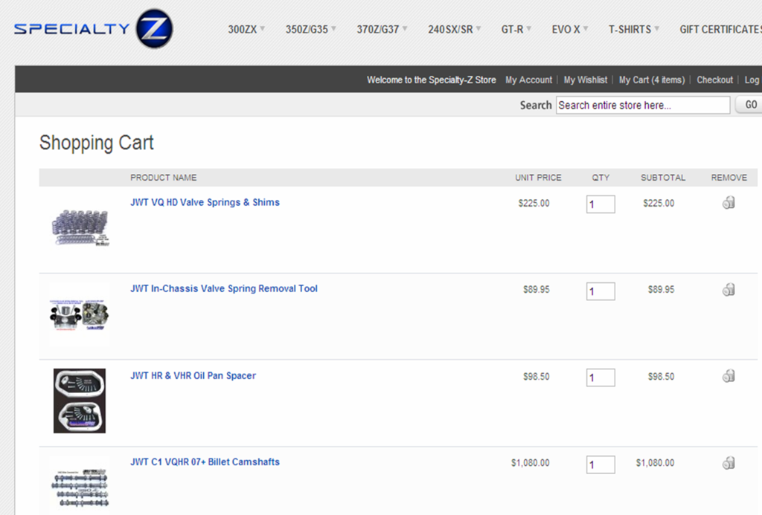View My Wishlist

(586, 80)
